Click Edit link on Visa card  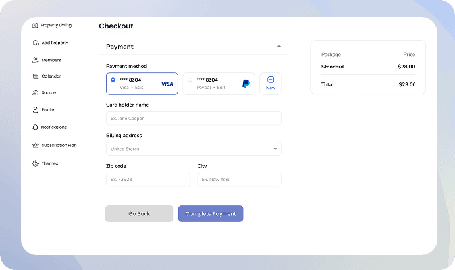139,88
